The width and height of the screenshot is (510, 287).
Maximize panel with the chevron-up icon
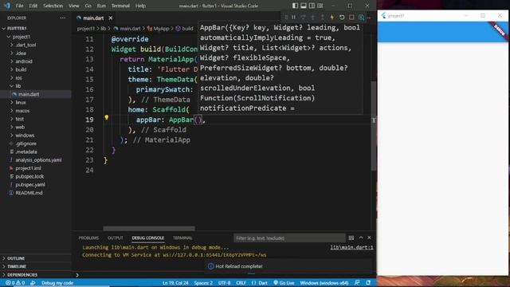pyautogui.click(x=361, y=238)
